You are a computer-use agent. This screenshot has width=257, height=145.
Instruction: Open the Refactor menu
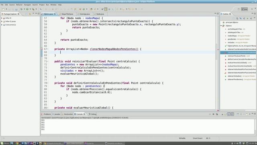(19, 5)
